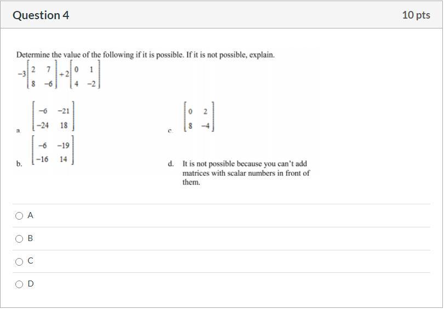
Task: Click the 'Determine the value' prompt text
Action: click(x=145, y=55)
